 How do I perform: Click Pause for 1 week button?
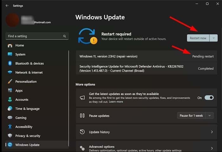point(192,115)
